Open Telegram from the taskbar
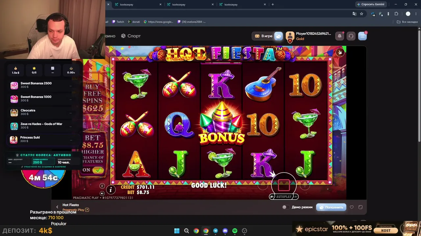 [x=215, y=231]
